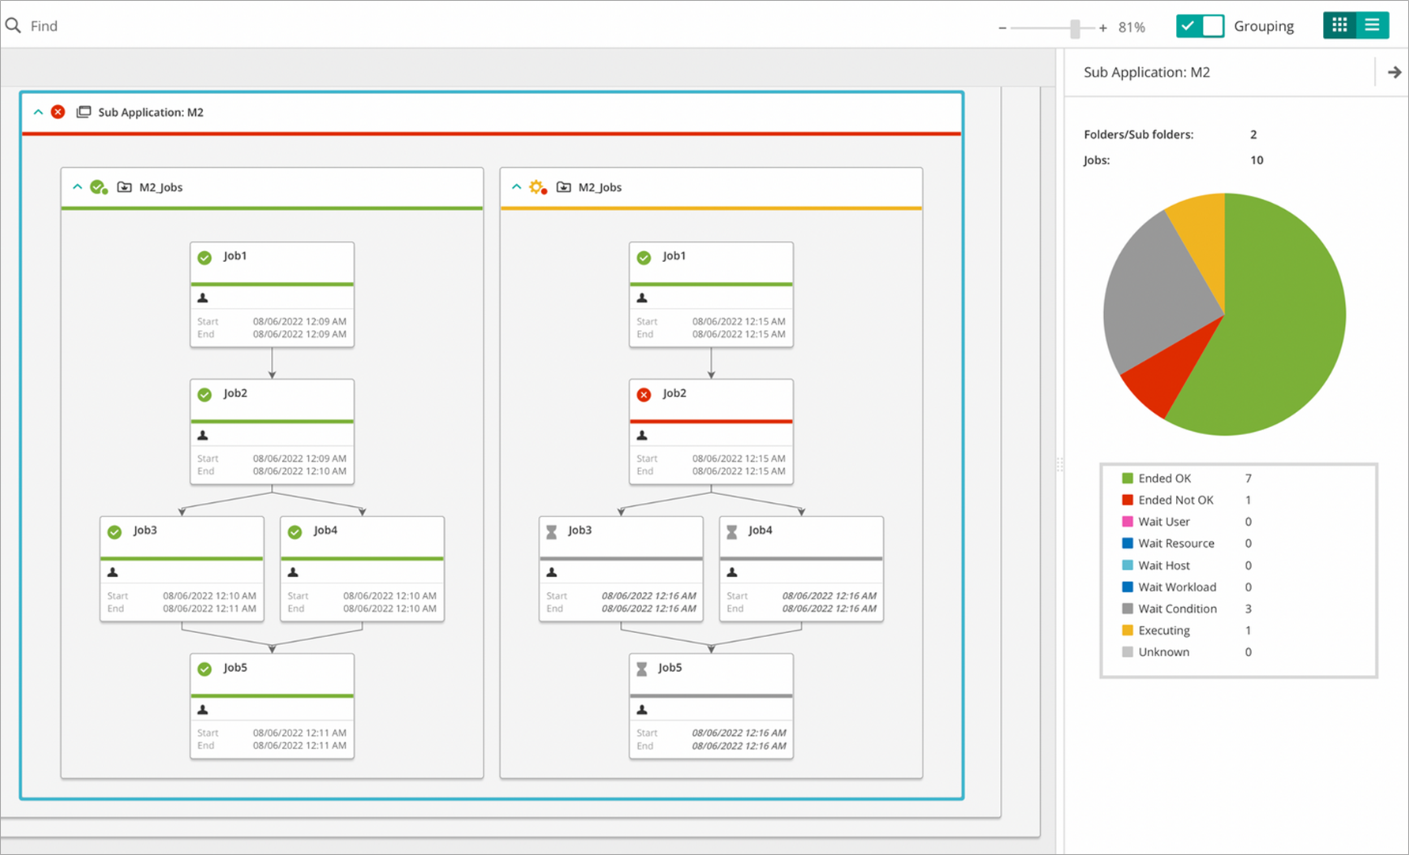Click the "Wait Resource" legend label

1176,543
